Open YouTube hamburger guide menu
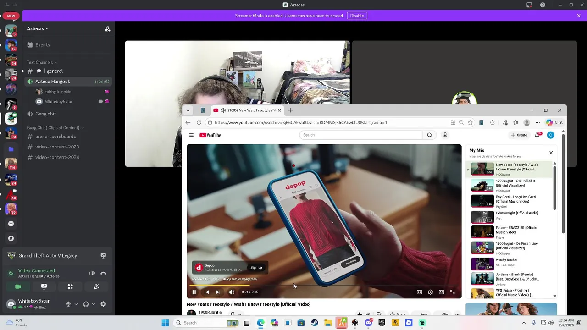The image size is (587, 330). tap(191, 135)
